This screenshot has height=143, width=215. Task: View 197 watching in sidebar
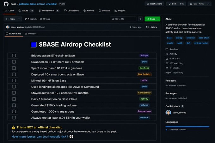pos(175,63)
